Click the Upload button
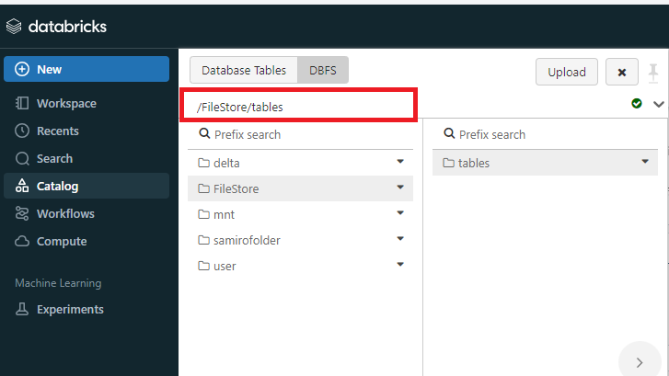This screenshot has height=376, width=669. coord(567,72)
